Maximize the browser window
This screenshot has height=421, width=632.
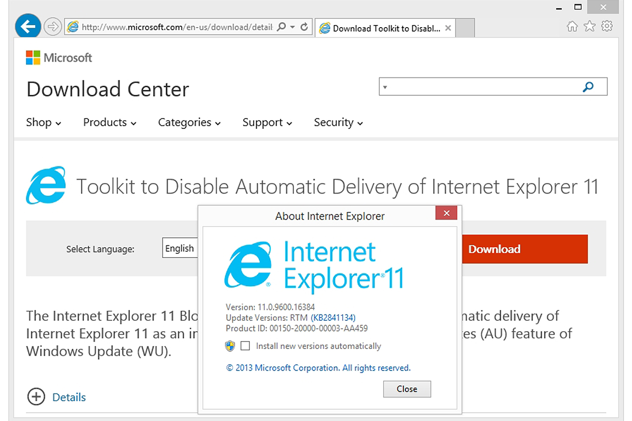[x=578, y=7]
